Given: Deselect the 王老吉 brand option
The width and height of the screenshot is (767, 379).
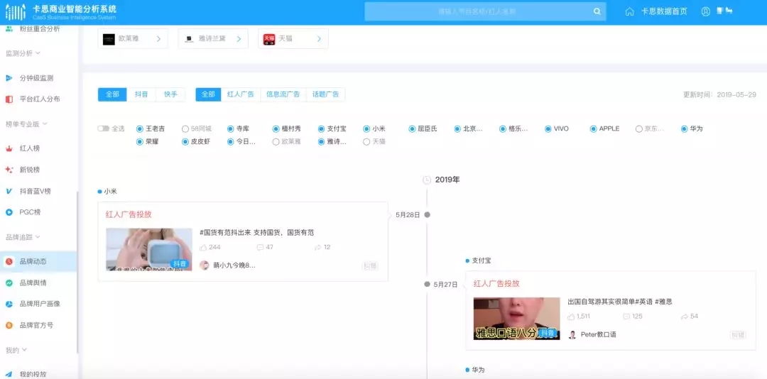Looking at the screenshot, I should [x=140, y=129].
